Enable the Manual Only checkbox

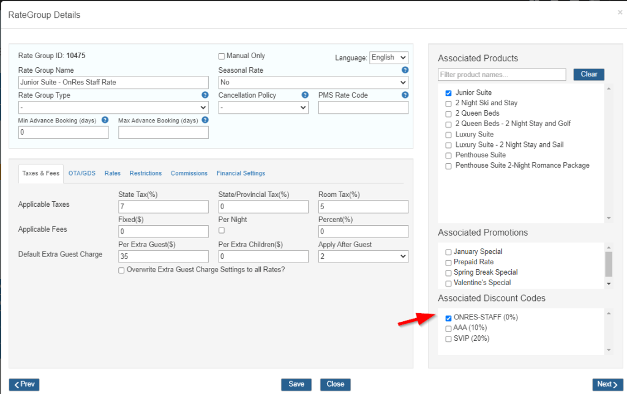pyautogui.click(x=222, y=56)
